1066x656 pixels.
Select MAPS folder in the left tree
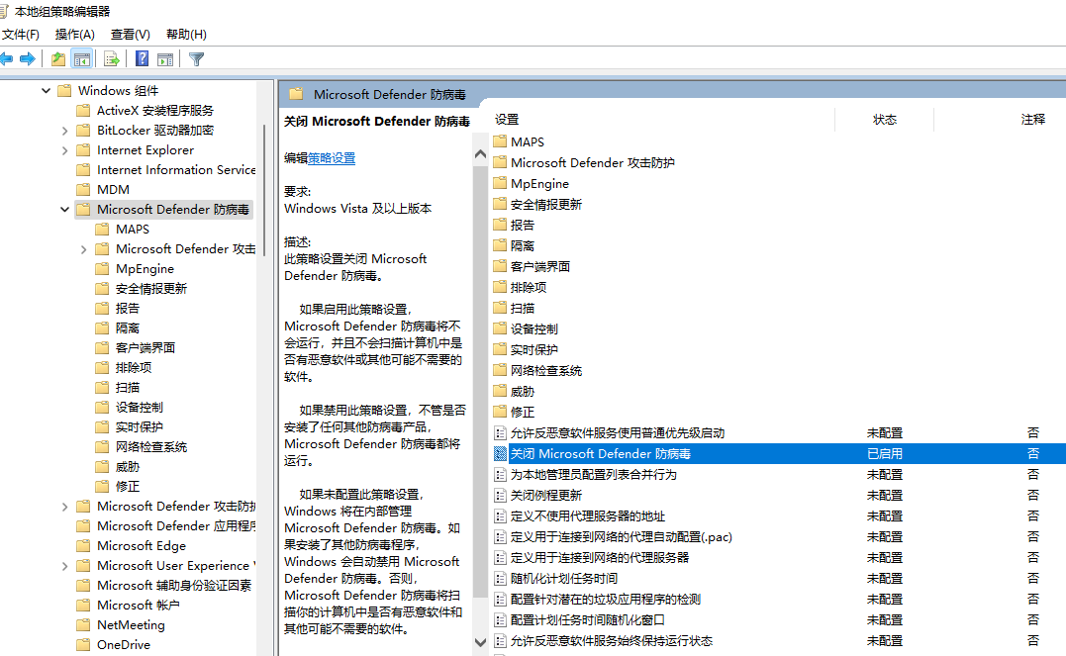132,230
